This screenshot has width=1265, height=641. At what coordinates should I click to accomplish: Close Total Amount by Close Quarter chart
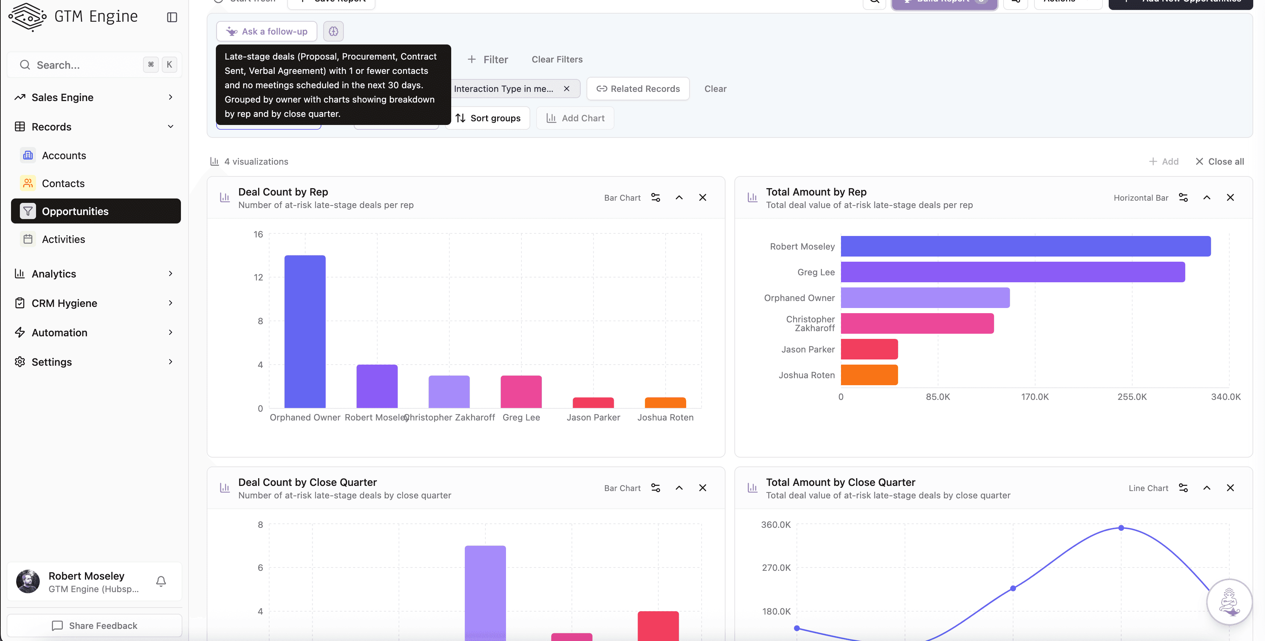[1230, 488]
